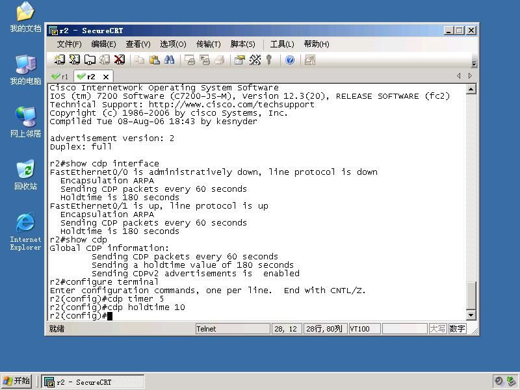Click the VT100 status bar field
Screen dimensions: 520x390
tap(365, 329)
